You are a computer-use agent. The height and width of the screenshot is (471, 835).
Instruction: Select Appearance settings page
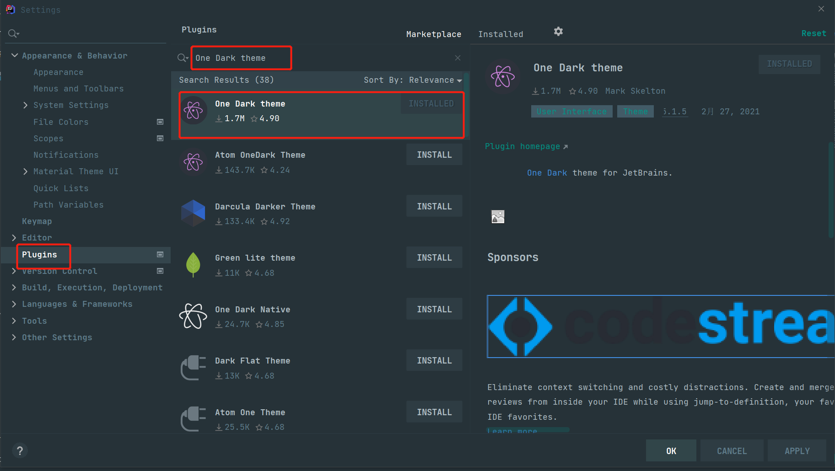[58, 72]
